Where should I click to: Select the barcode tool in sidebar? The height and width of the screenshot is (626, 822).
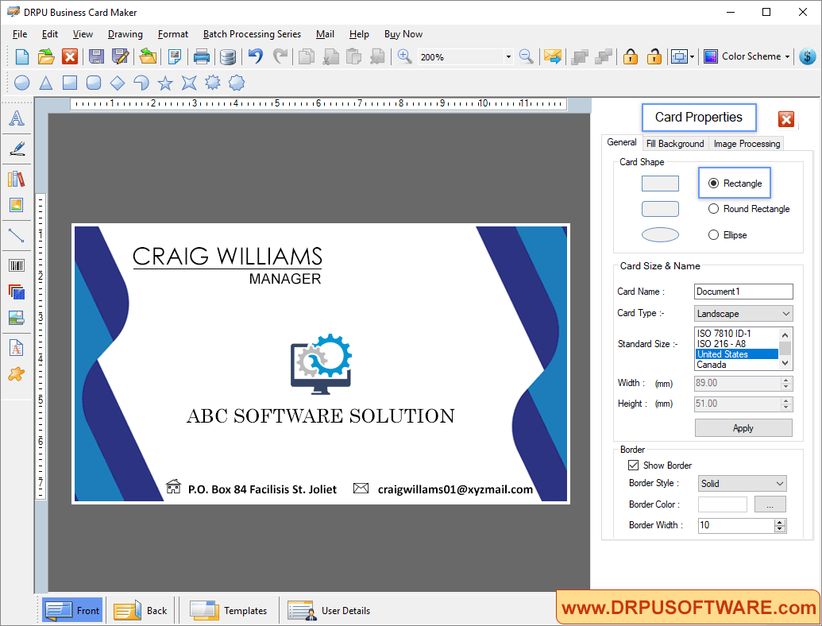(x=17, y=265)
